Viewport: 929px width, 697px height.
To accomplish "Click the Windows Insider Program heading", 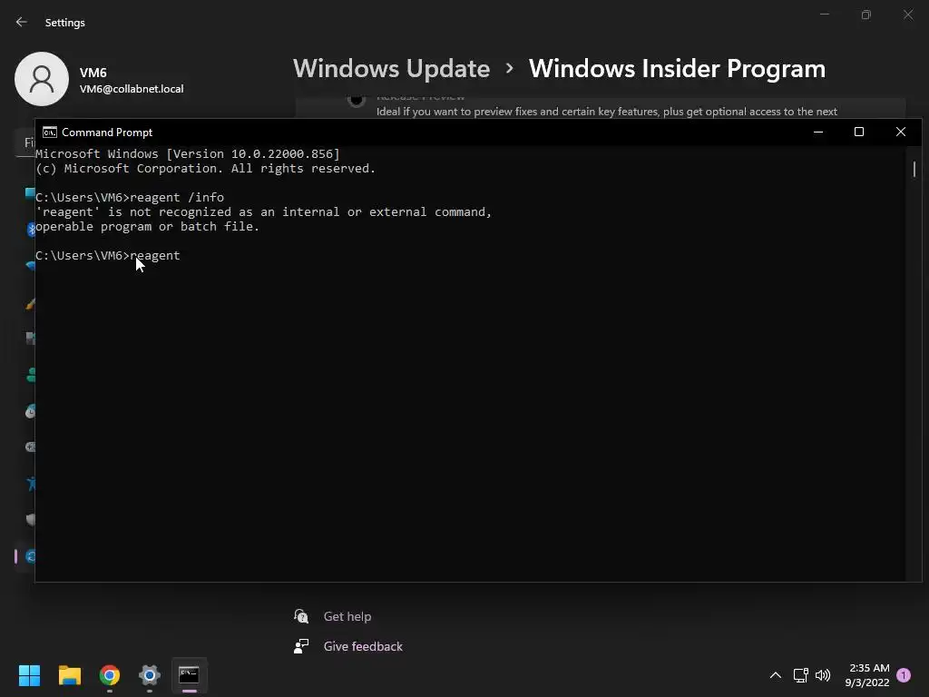I will coord(677,69).
